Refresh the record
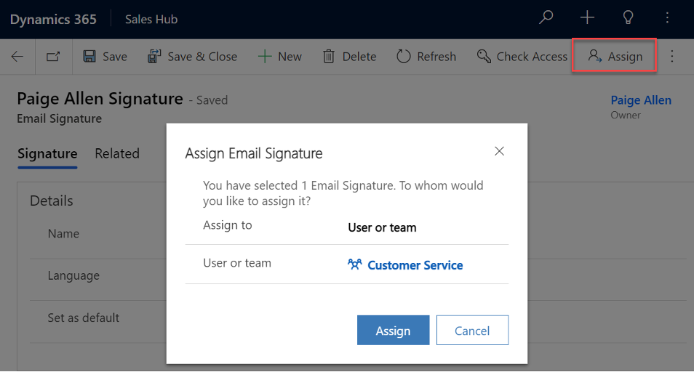 coord(426,57)
